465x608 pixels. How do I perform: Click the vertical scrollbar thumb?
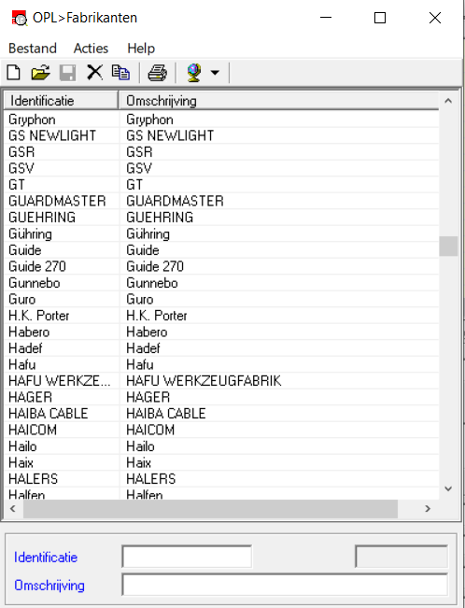point(448,247)
